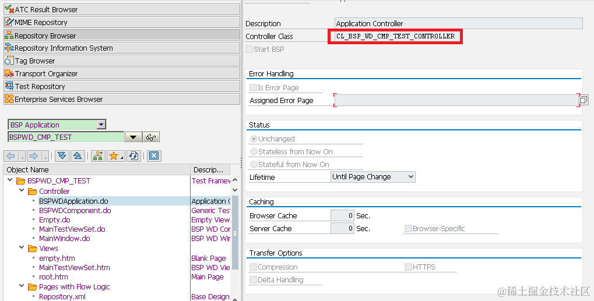Open the empty.htm view

coord(57,258)
